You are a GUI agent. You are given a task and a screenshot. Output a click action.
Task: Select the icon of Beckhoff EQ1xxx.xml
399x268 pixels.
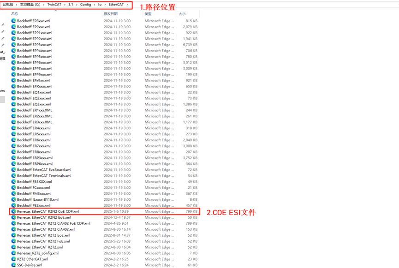[13, 92]
